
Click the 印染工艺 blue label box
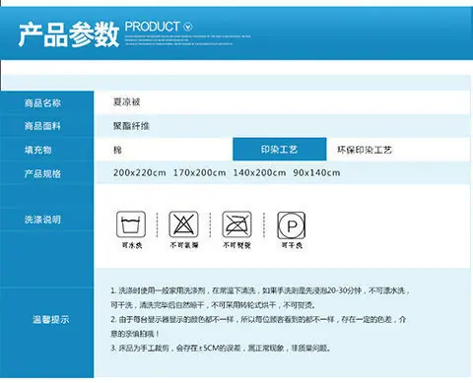click(280, 150)
